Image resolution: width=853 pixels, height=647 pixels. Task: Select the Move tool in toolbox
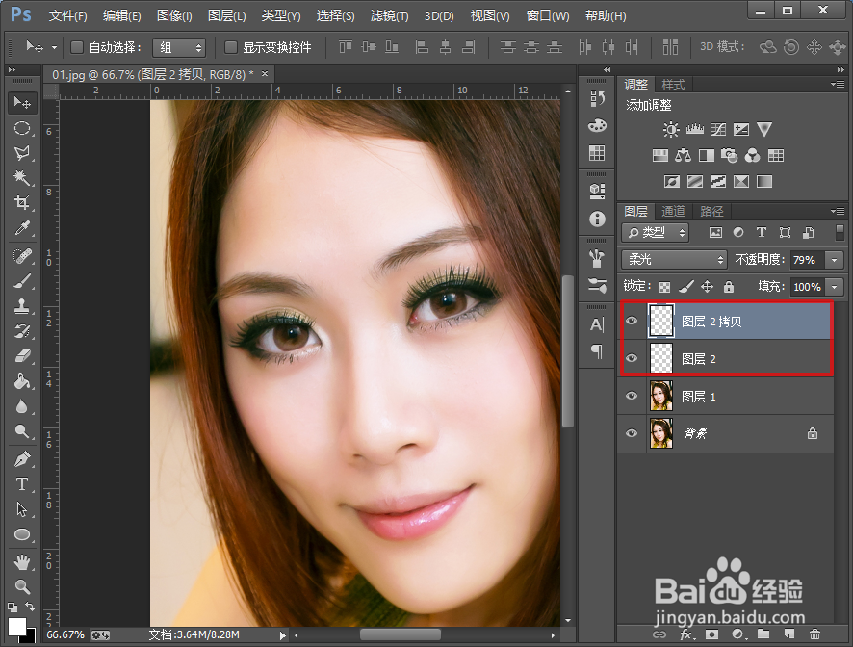pos(22,103)
